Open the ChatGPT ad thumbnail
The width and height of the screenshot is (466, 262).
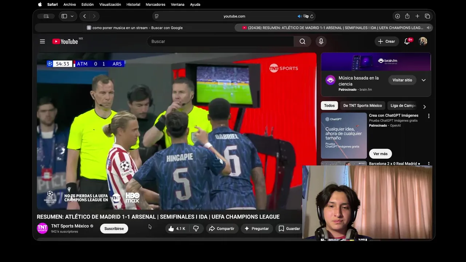344,135
